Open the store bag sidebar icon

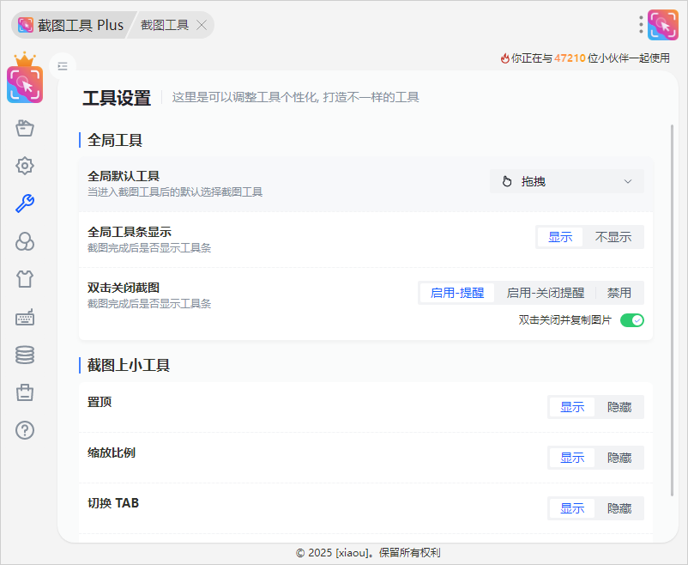click(25, 128)
